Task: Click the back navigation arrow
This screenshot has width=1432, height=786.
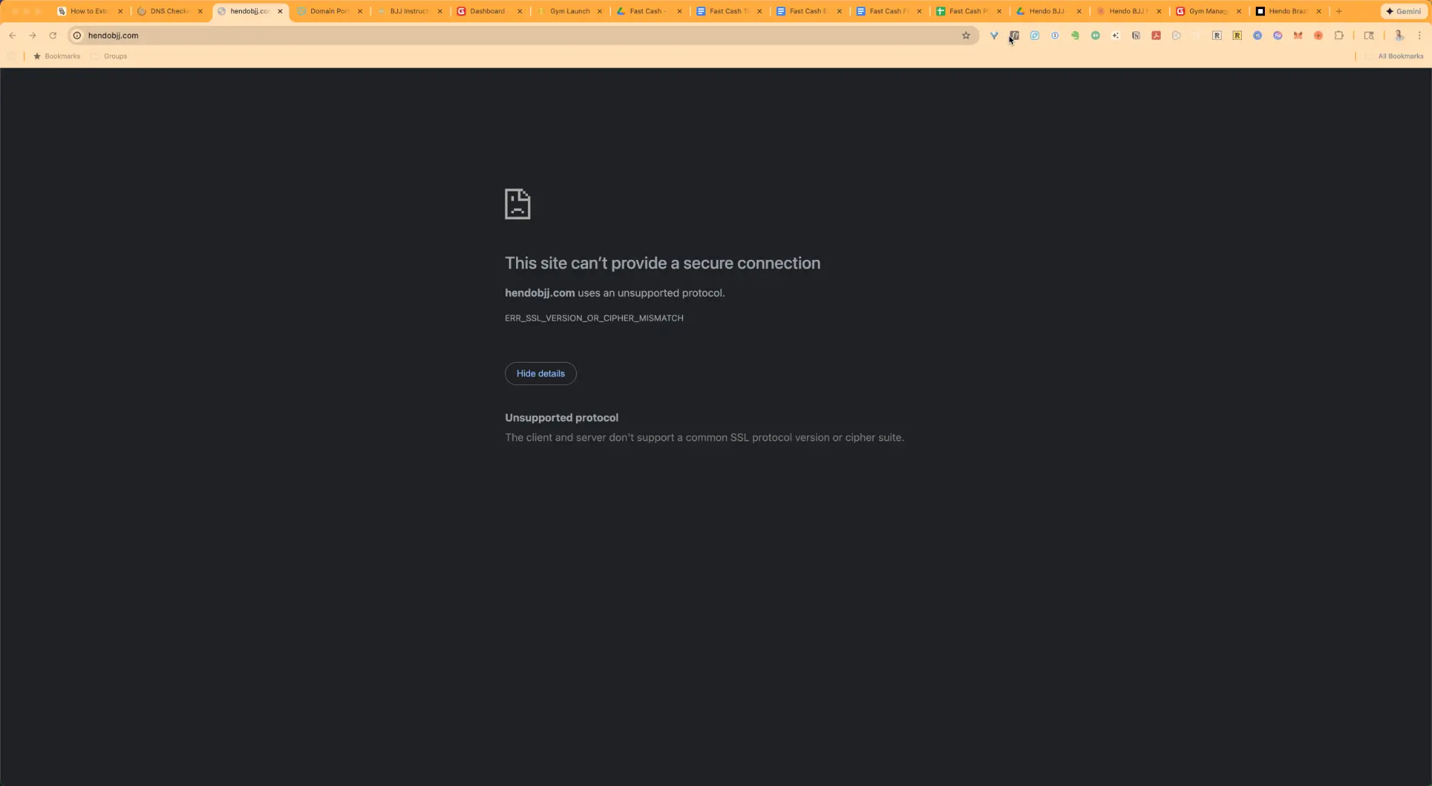Action: coord(13,35)
